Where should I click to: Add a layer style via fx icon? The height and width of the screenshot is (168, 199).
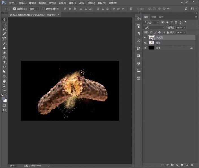(167, 165)
